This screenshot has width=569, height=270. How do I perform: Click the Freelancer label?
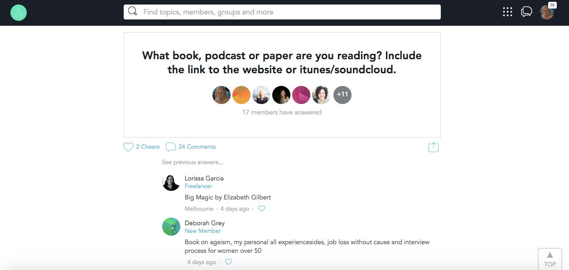198,186
